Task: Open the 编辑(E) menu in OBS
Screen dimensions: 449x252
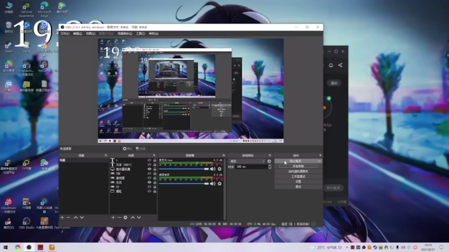Action: click(x=77, y=34)
